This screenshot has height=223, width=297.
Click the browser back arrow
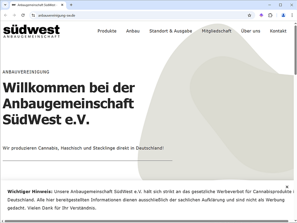click(6, 15)
